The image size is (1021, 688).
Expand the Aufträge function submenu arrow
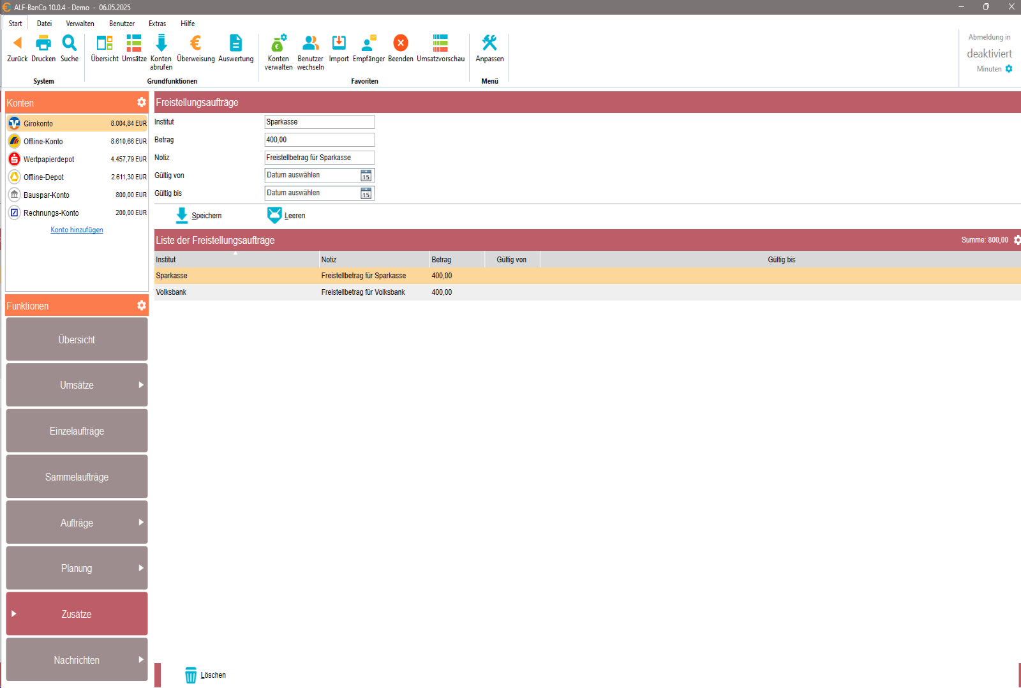click(x=141, y=522)
